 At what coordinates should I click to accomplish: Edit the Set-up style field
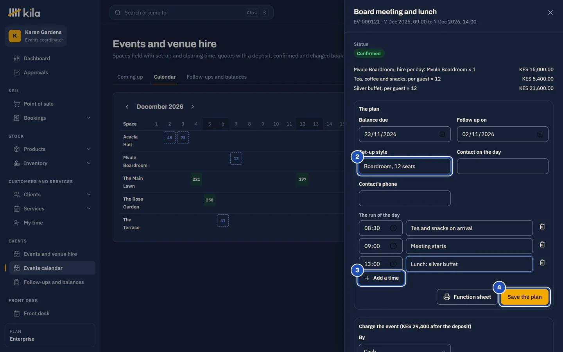click(405, 166)
